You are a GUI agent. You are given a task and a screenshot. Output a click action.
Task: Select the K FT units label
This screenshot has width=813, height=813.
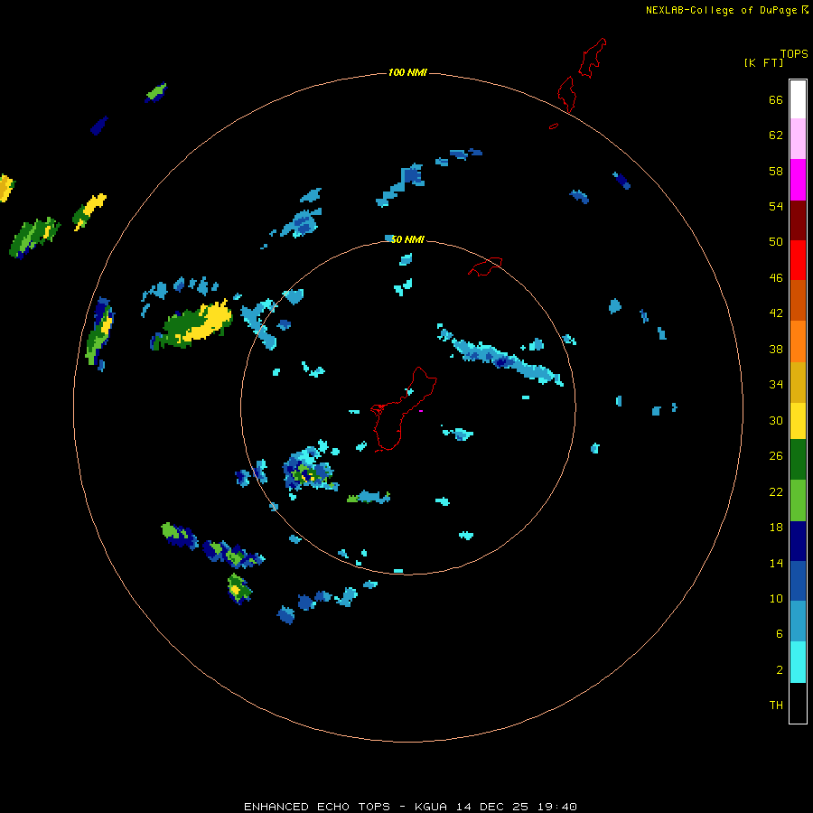(x=763, y=62)
